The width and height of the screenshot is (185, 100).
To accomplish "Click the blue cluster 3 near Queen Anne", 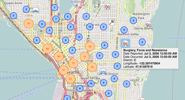I will pyautogui.click(x=13, y=16).
